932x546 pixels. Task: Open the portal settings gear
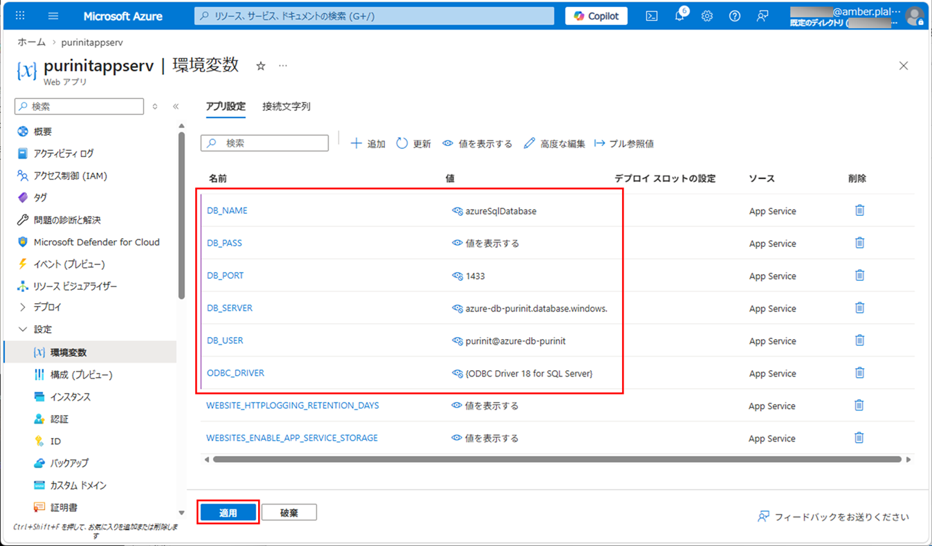click(x=706, y=15)
